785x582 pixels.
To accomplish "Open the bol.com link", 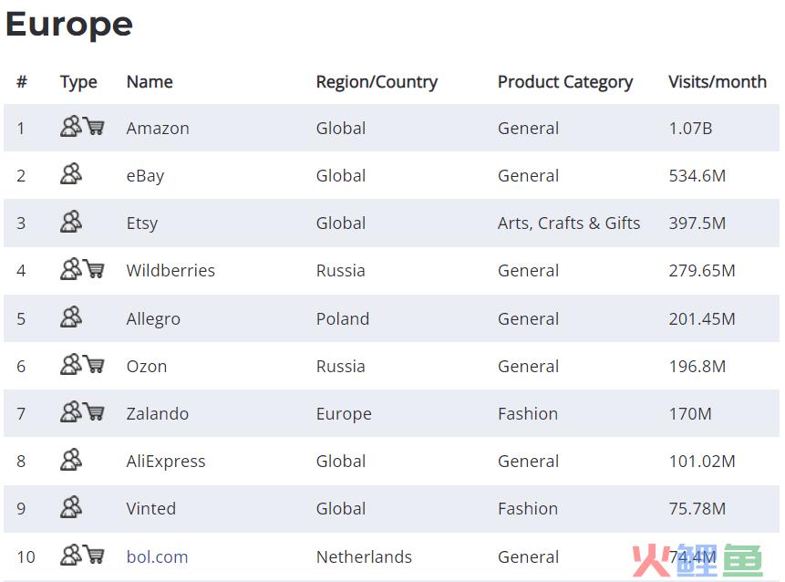I will click(157, 557).
